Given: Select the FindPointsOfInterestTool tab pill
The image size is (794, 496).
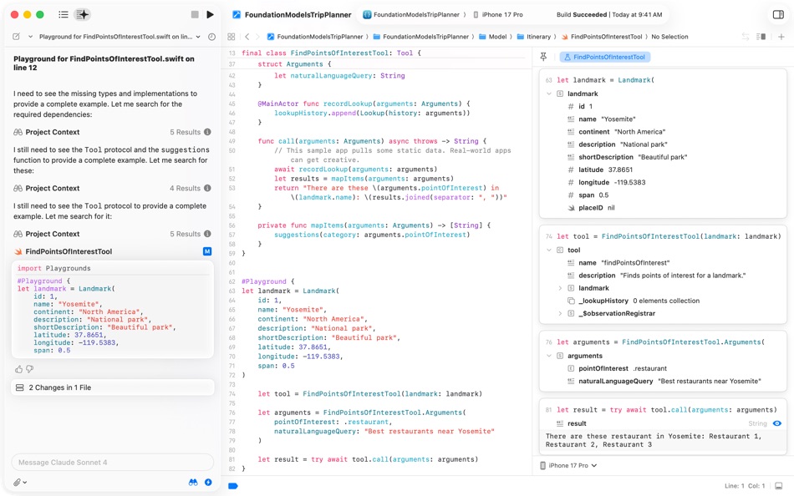Looking at the screenshot, I should click(x=604, y=58).
